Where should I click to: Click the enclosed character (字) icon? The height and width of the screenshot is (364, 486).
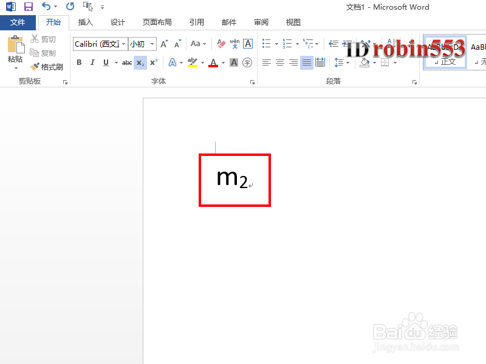click(247, 62)
